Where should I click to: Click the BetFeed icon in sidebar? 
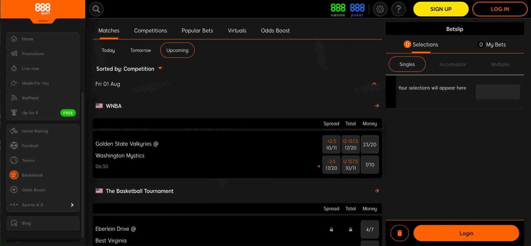tap(14, 98)
